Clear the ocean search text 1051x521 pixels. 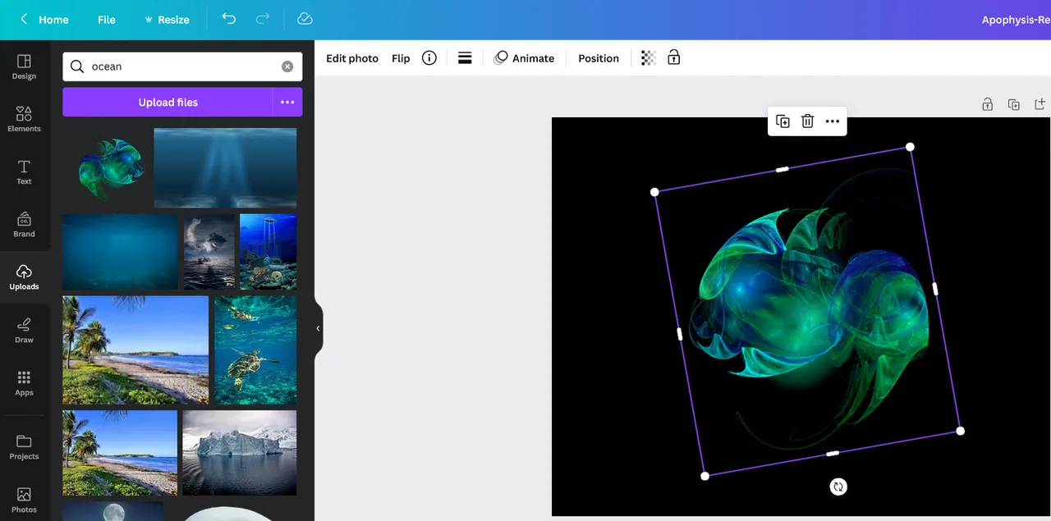coord(287,66)
